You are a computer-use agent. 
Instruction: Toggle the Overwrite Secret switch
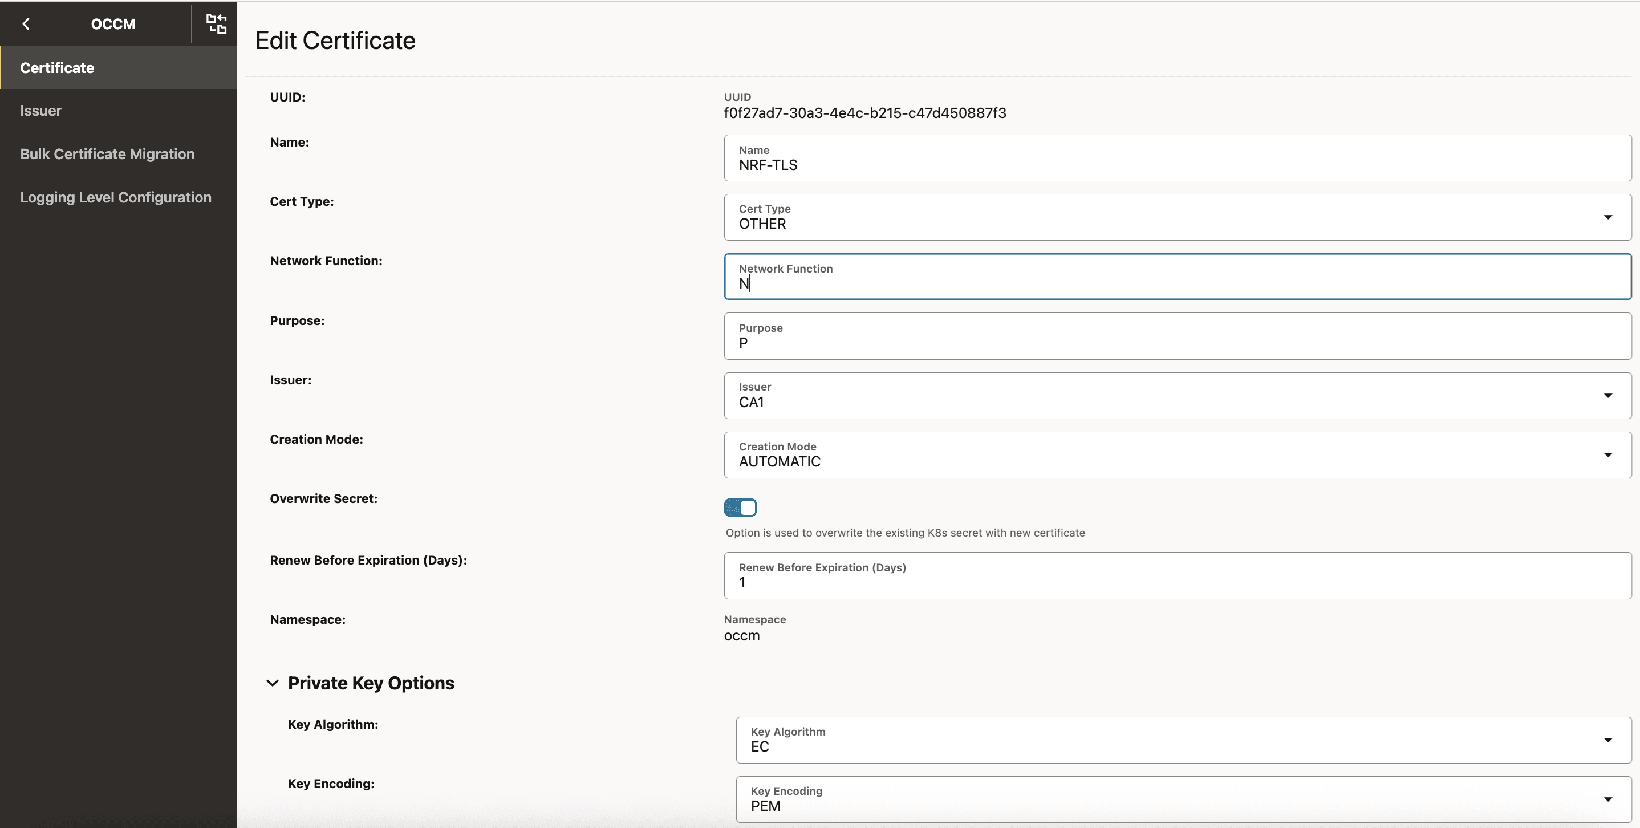(740, 508)
